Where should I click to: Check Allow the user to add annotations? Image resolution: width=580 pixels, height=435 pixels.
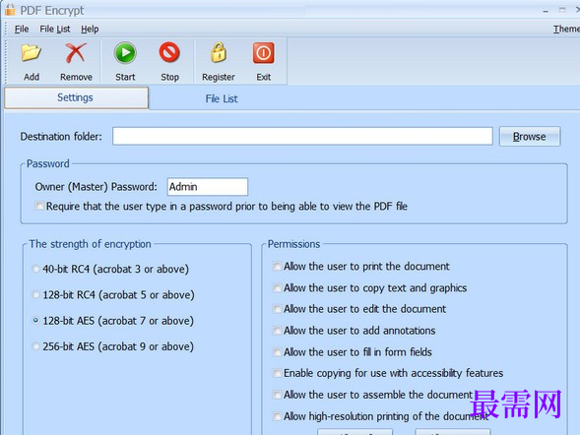(x=277, y=331)
